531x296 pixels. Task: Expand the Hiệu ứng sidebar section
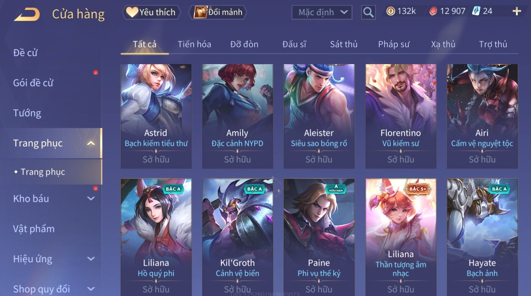pos(91,259)
